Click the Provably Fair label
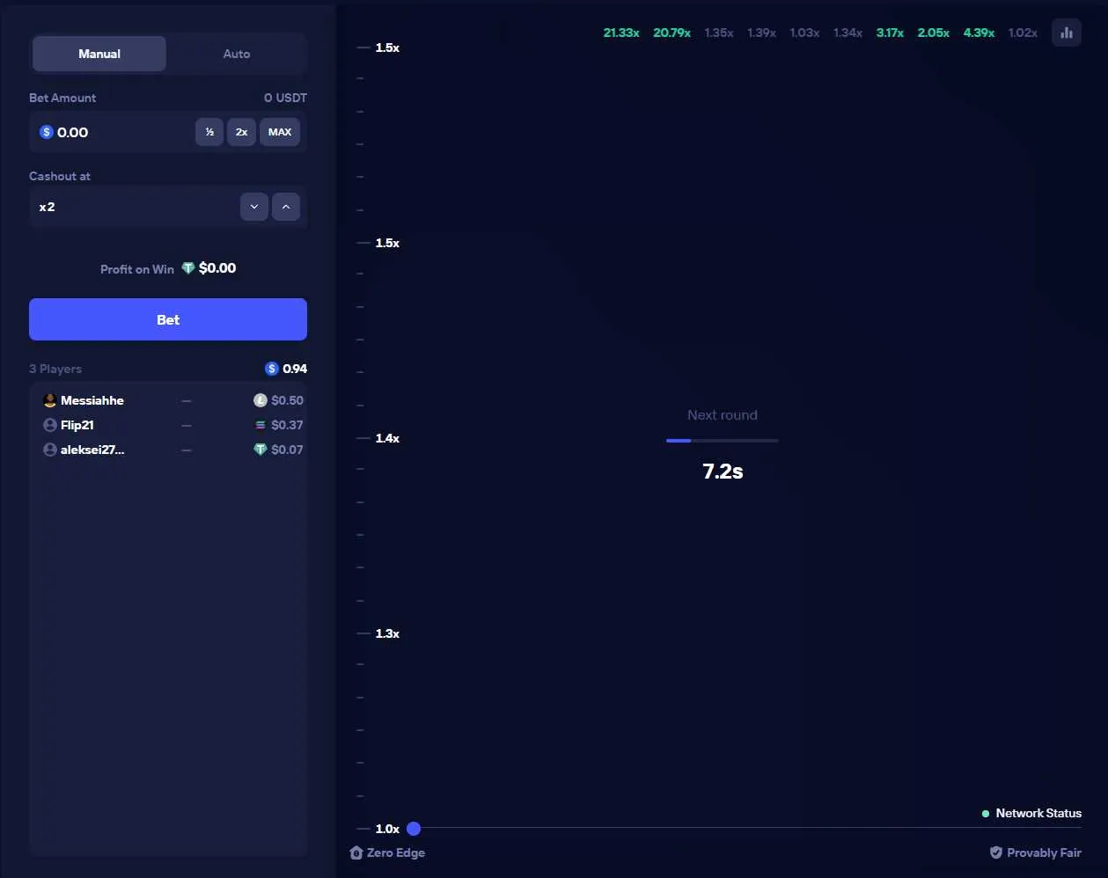The height and width of the screenshot is (878, 1108). pos(1045,852)
